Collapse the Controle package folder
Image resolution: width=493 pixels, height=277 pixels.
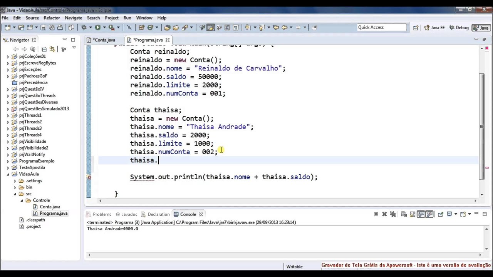click(22, 200)
